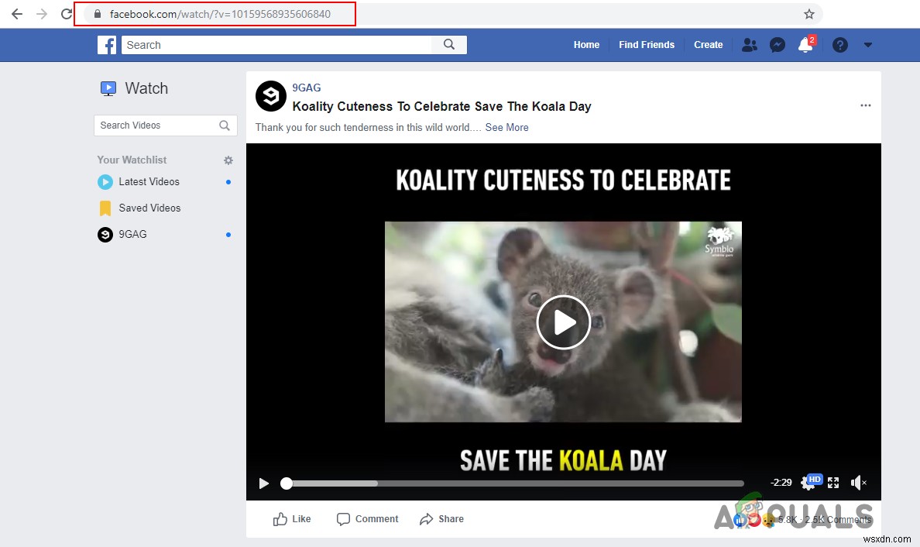Open the 9GAG page avatar
The image size is (920, 547).
(x=270, y=96)
